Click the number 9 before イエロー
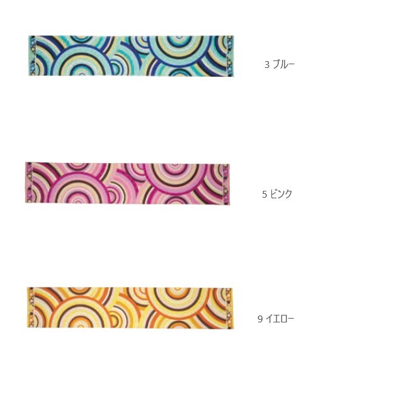This screenshot has width=403, height=403. point(260,319)
